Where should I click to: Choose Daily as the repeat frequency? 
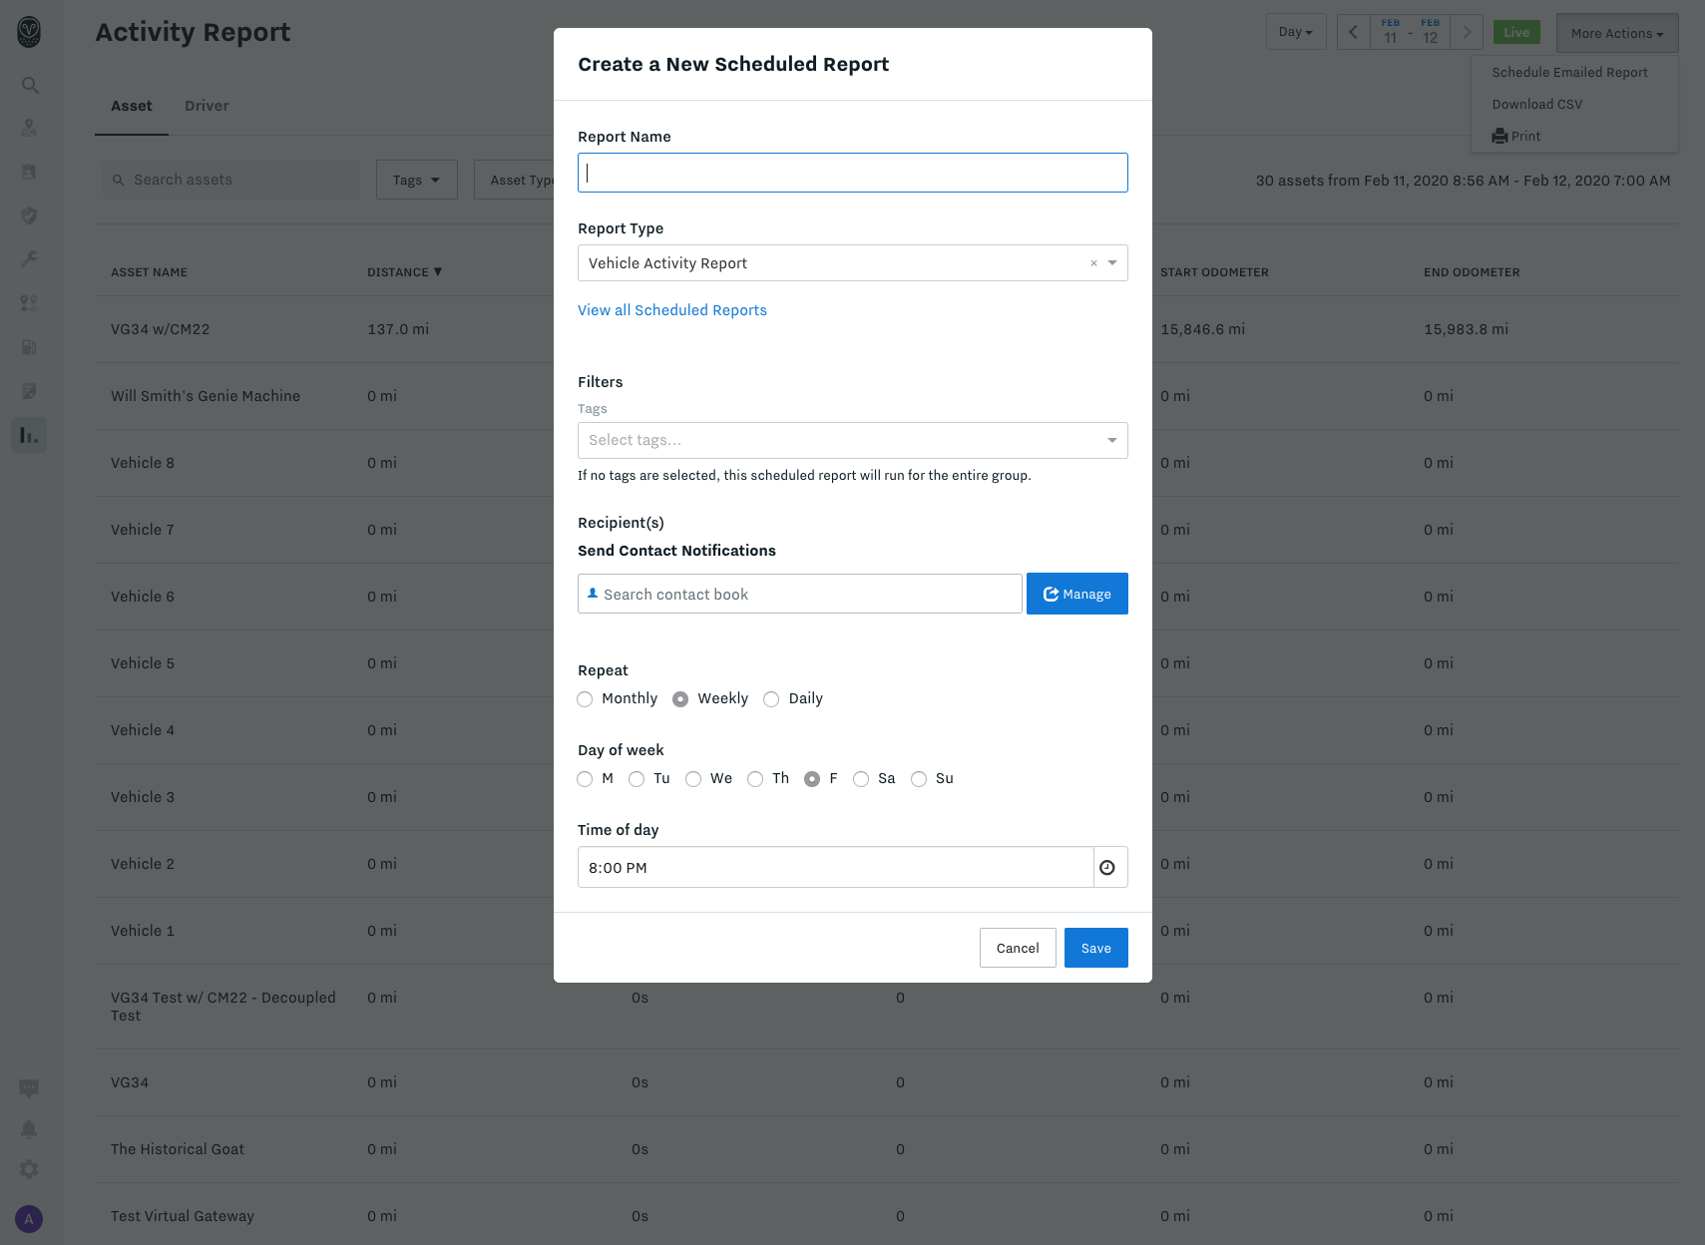coord(770,698)
